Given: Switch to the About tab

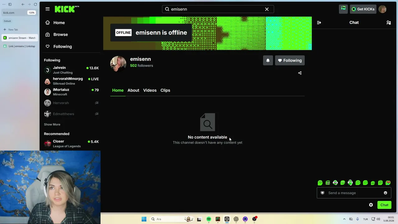Looking at the screenshot, I should pyautogui.click(x=133, y=90).
